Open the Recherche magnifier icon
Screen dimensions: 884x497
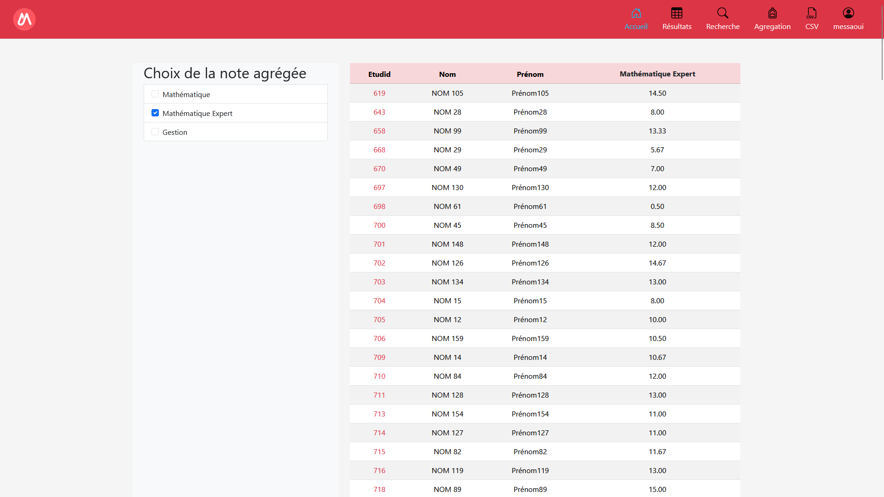pyautogui.click(x=723, y=13)
